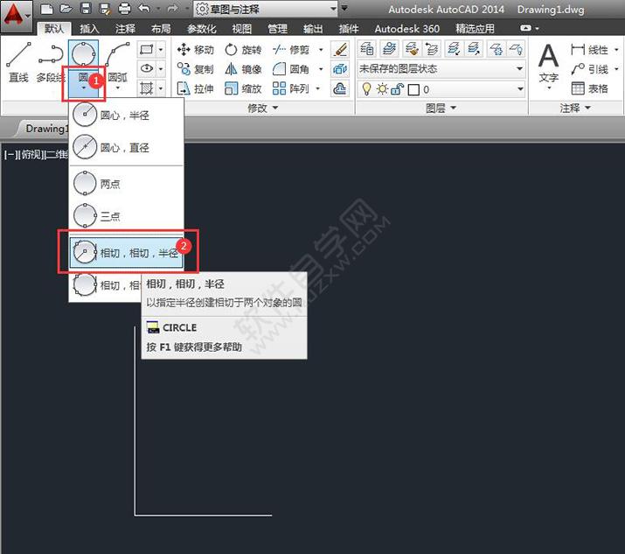
Task: Click the Erase tool icon
Action: [x=340, y=50]
